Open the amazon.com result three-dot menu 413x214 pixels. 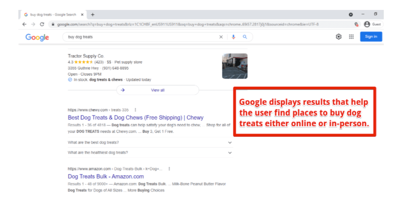[169, 169]
